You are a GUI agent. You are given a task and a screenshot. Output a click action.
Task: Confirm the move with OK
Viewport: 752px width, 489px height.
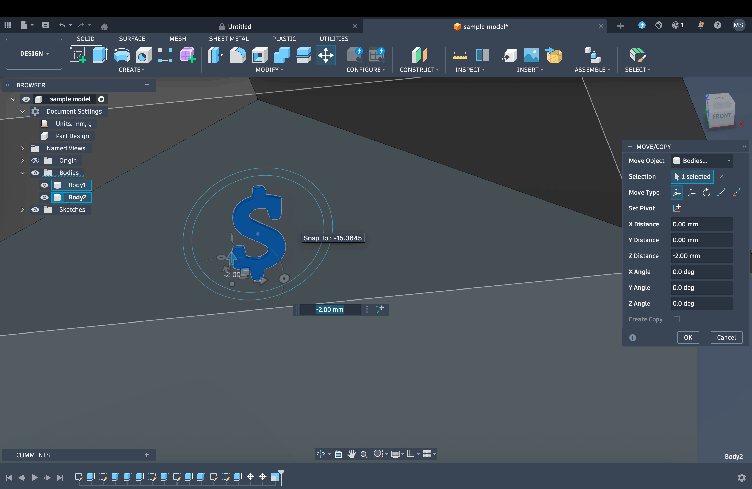pyautogui.click(x=688, y=337)
